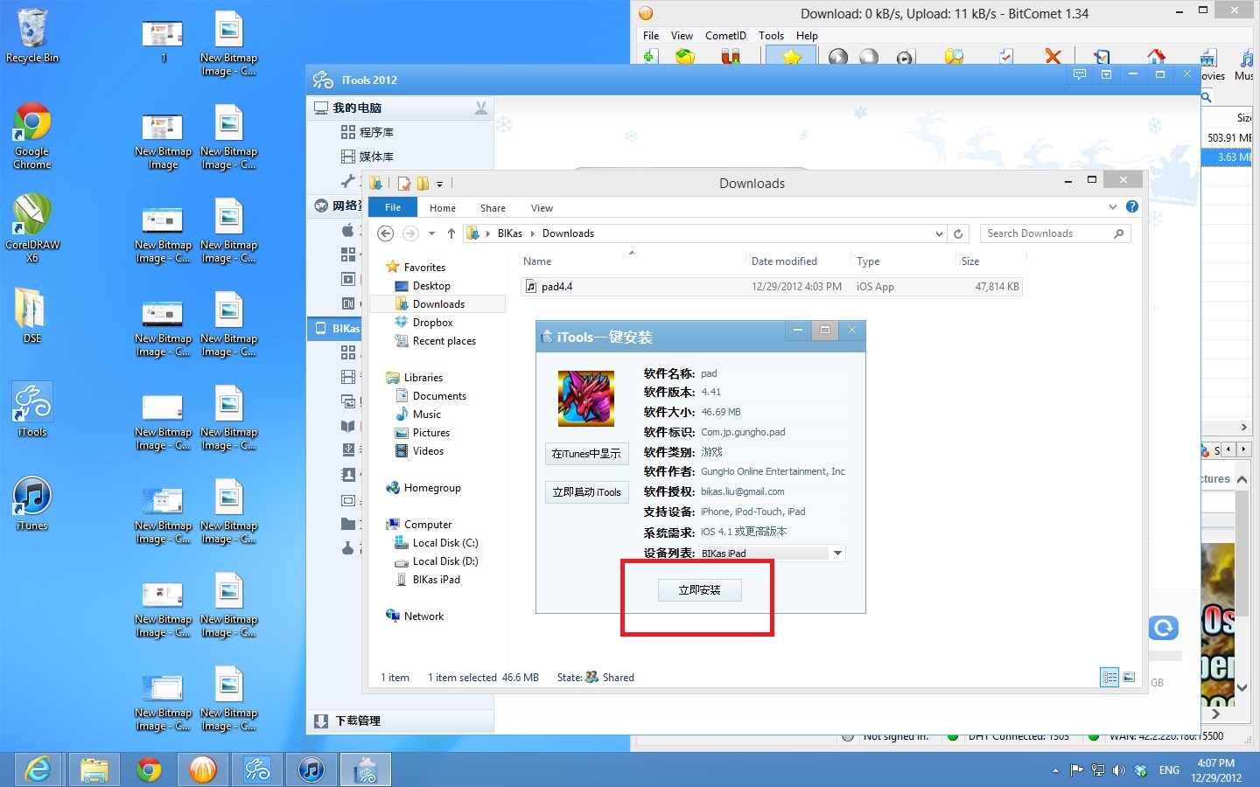Click the red X delete icon in BitComet
This screenshot has width=1260, height=787.
[x=1053, y=56]
